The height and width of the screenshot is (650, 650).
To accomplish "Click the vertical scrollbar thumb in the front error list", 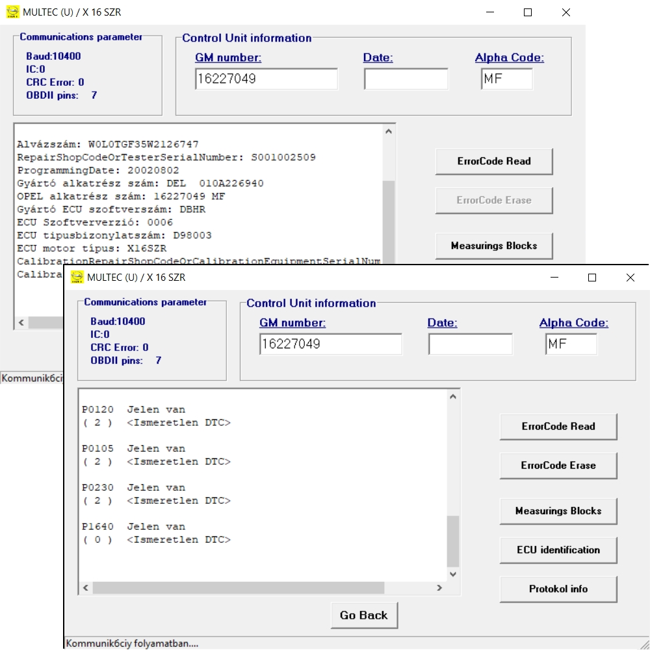I will (453, 541).
